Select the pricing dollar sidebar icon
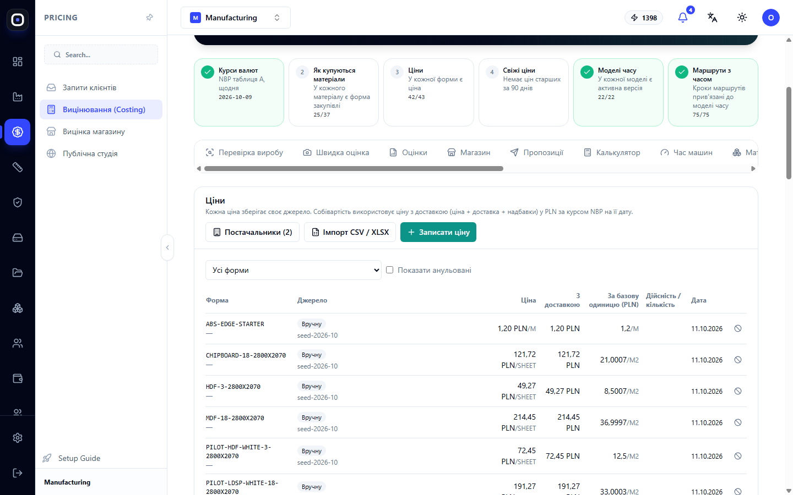The image size is (793, 495). click(x=18, y=132)
